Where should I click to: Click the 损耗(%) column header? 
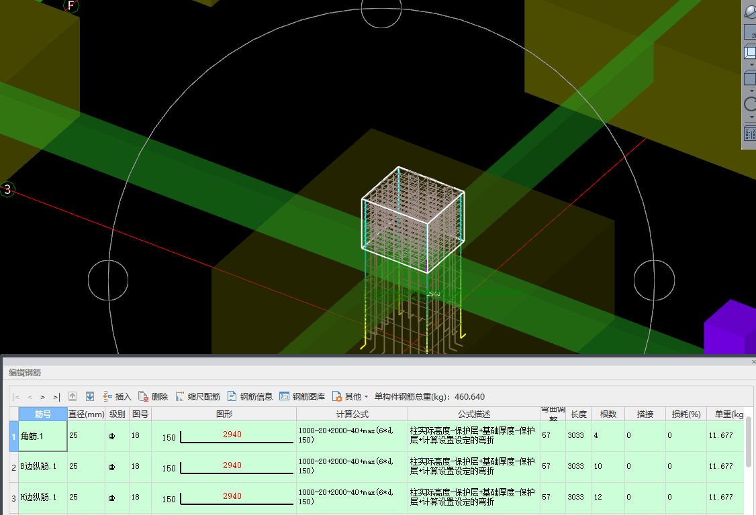tap(686, 414)
